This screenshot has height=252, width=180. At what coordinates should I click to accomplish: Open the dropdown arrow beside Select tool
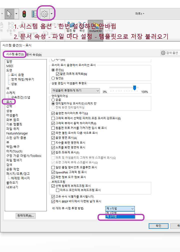point(16,14)
